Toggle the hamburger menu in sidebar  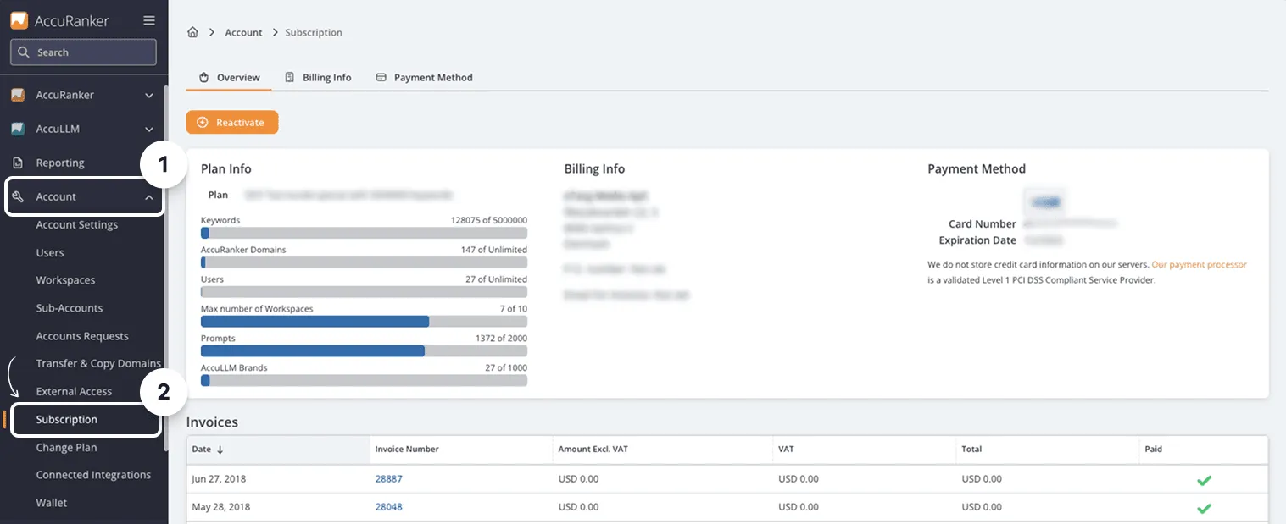pyautogui.click(x=149, y=20)
